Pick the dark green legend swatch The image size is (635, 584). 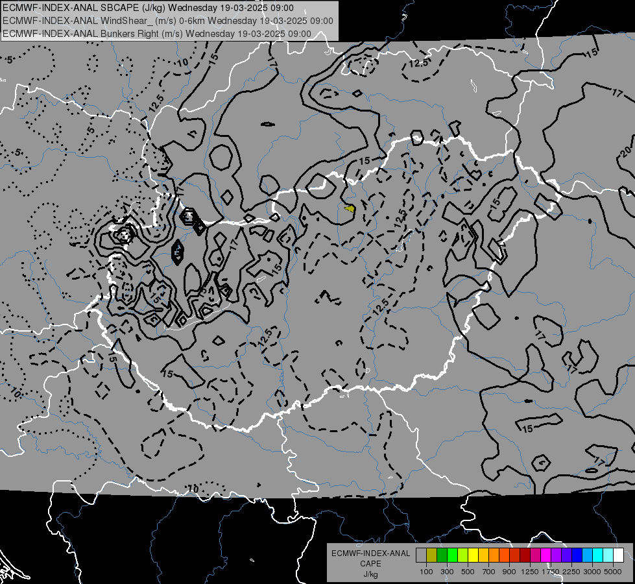(442, 555)
